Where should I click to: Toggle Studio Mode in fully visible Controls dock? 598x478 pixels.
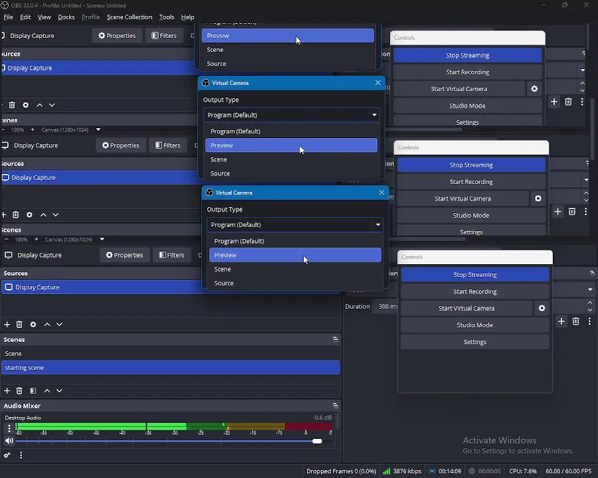click(475, 325)
